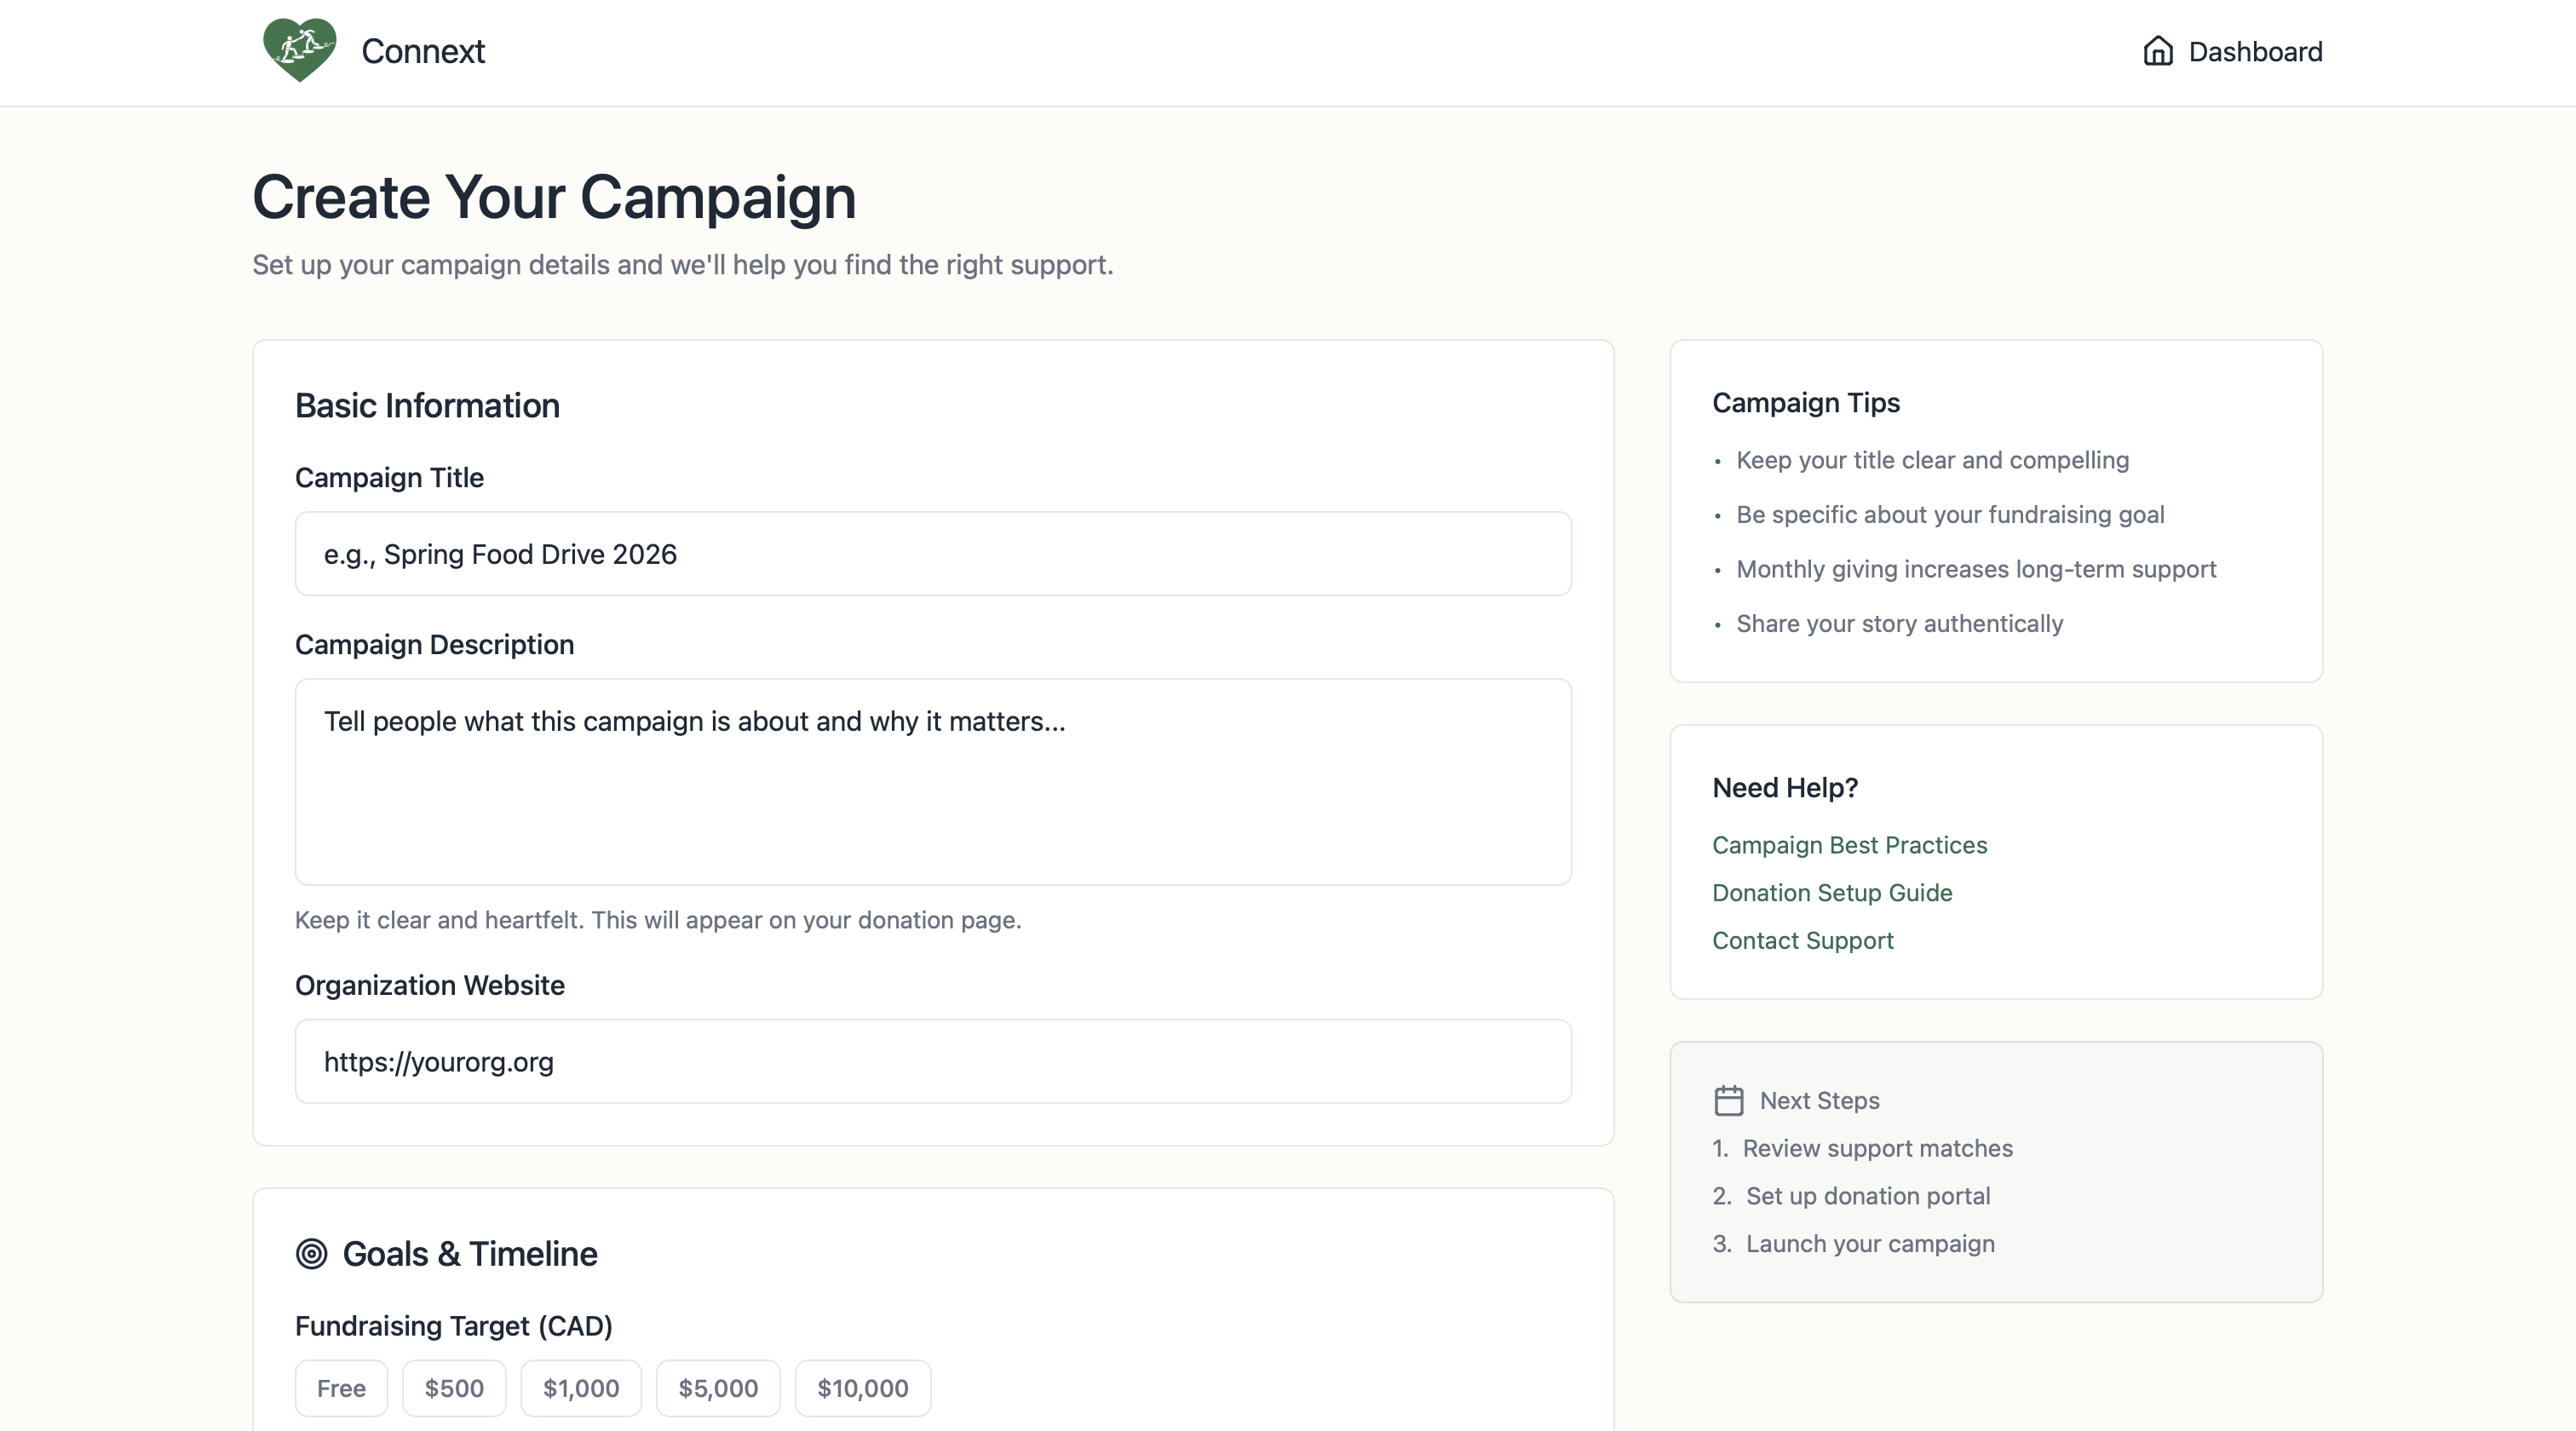This screenshot has width=2576, height=1431.
Task: Click the Contact Support link
Action: (1802, 940)
